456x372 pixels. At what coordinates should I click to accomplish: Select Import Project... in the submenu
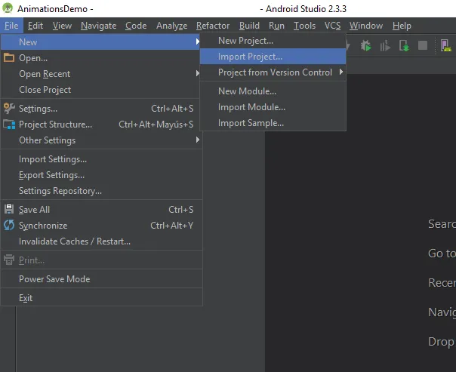pos(273,57)
